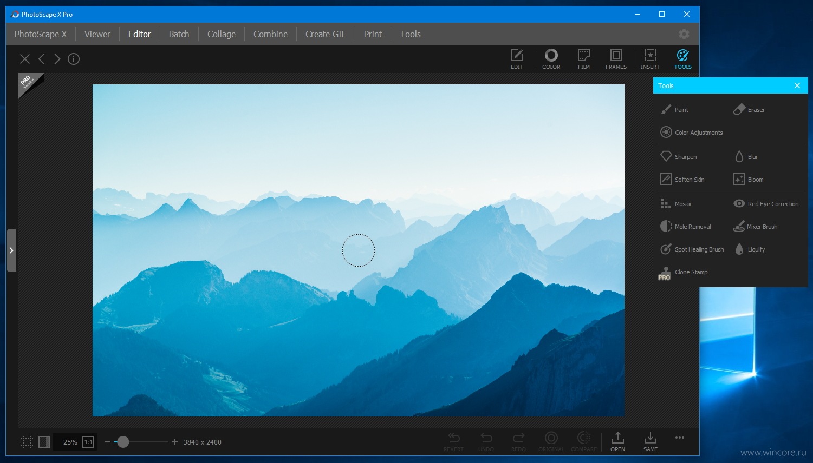
Task: Select the Soften Skin tool
Action: click(x=682, y=180)
